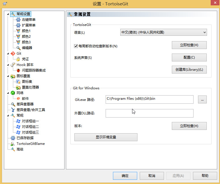Click the Git.exe 路径 input field
The height and width of the screenshot is (184, 220).
click(x=149, y=99)
